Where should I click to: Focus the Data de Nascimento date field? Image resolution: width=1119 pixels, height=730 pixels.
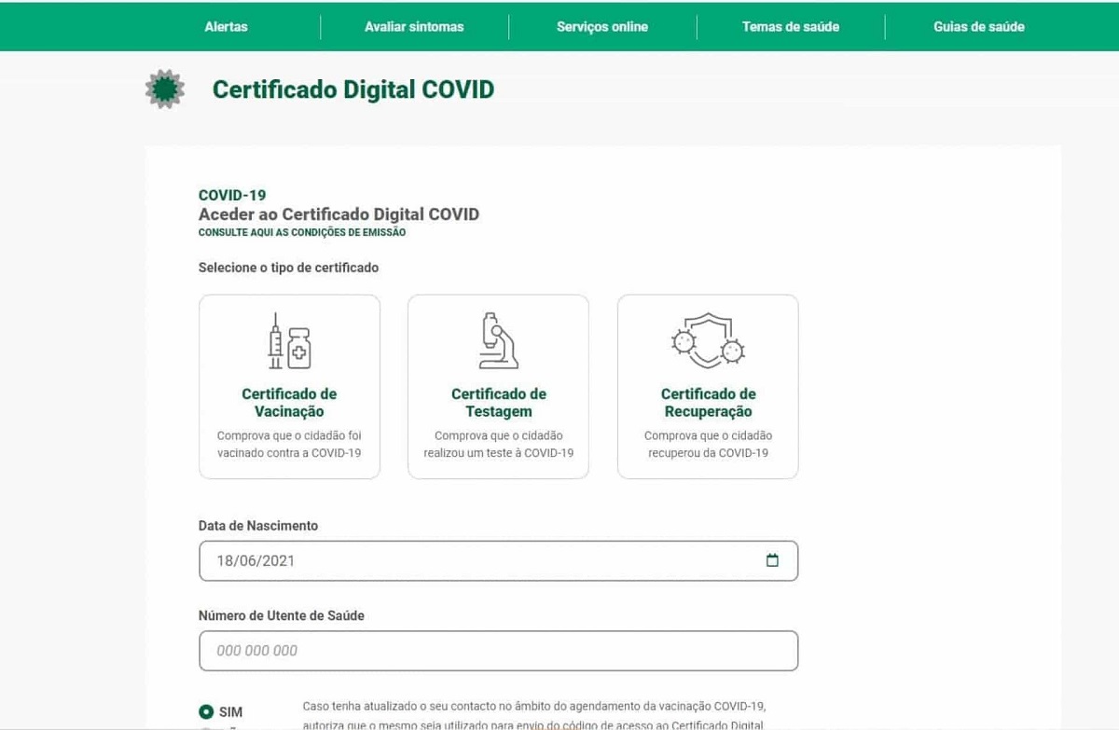(466, 560)
